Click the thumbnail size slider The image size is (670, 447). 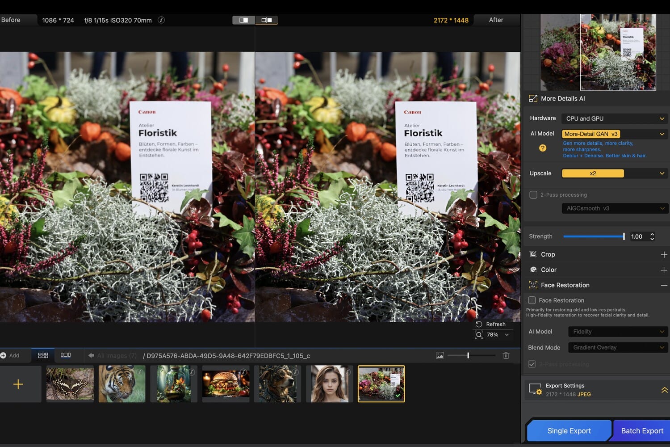point(471,355)
